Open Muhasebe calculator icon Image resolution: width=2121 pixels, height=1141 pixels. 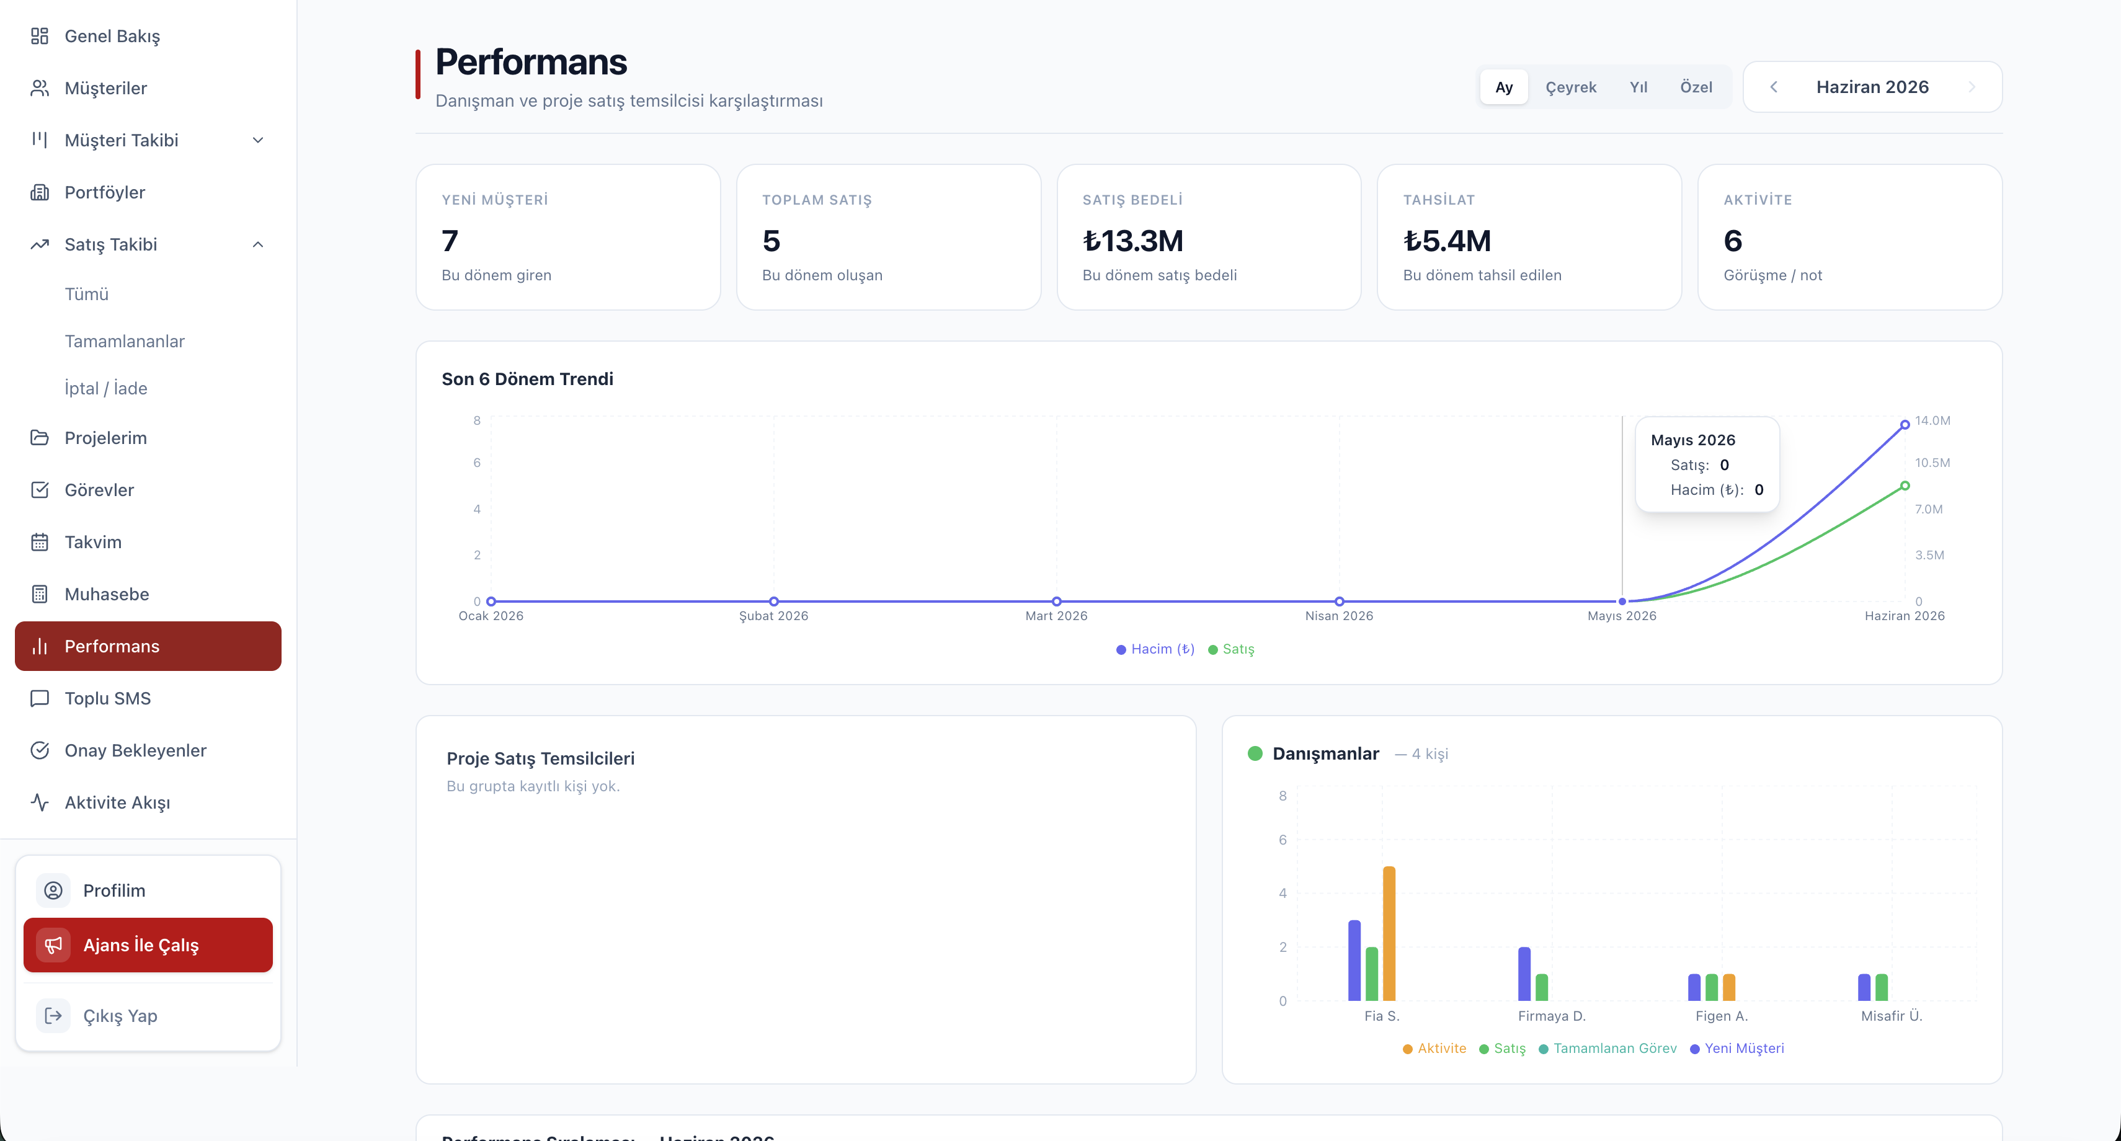40,593
